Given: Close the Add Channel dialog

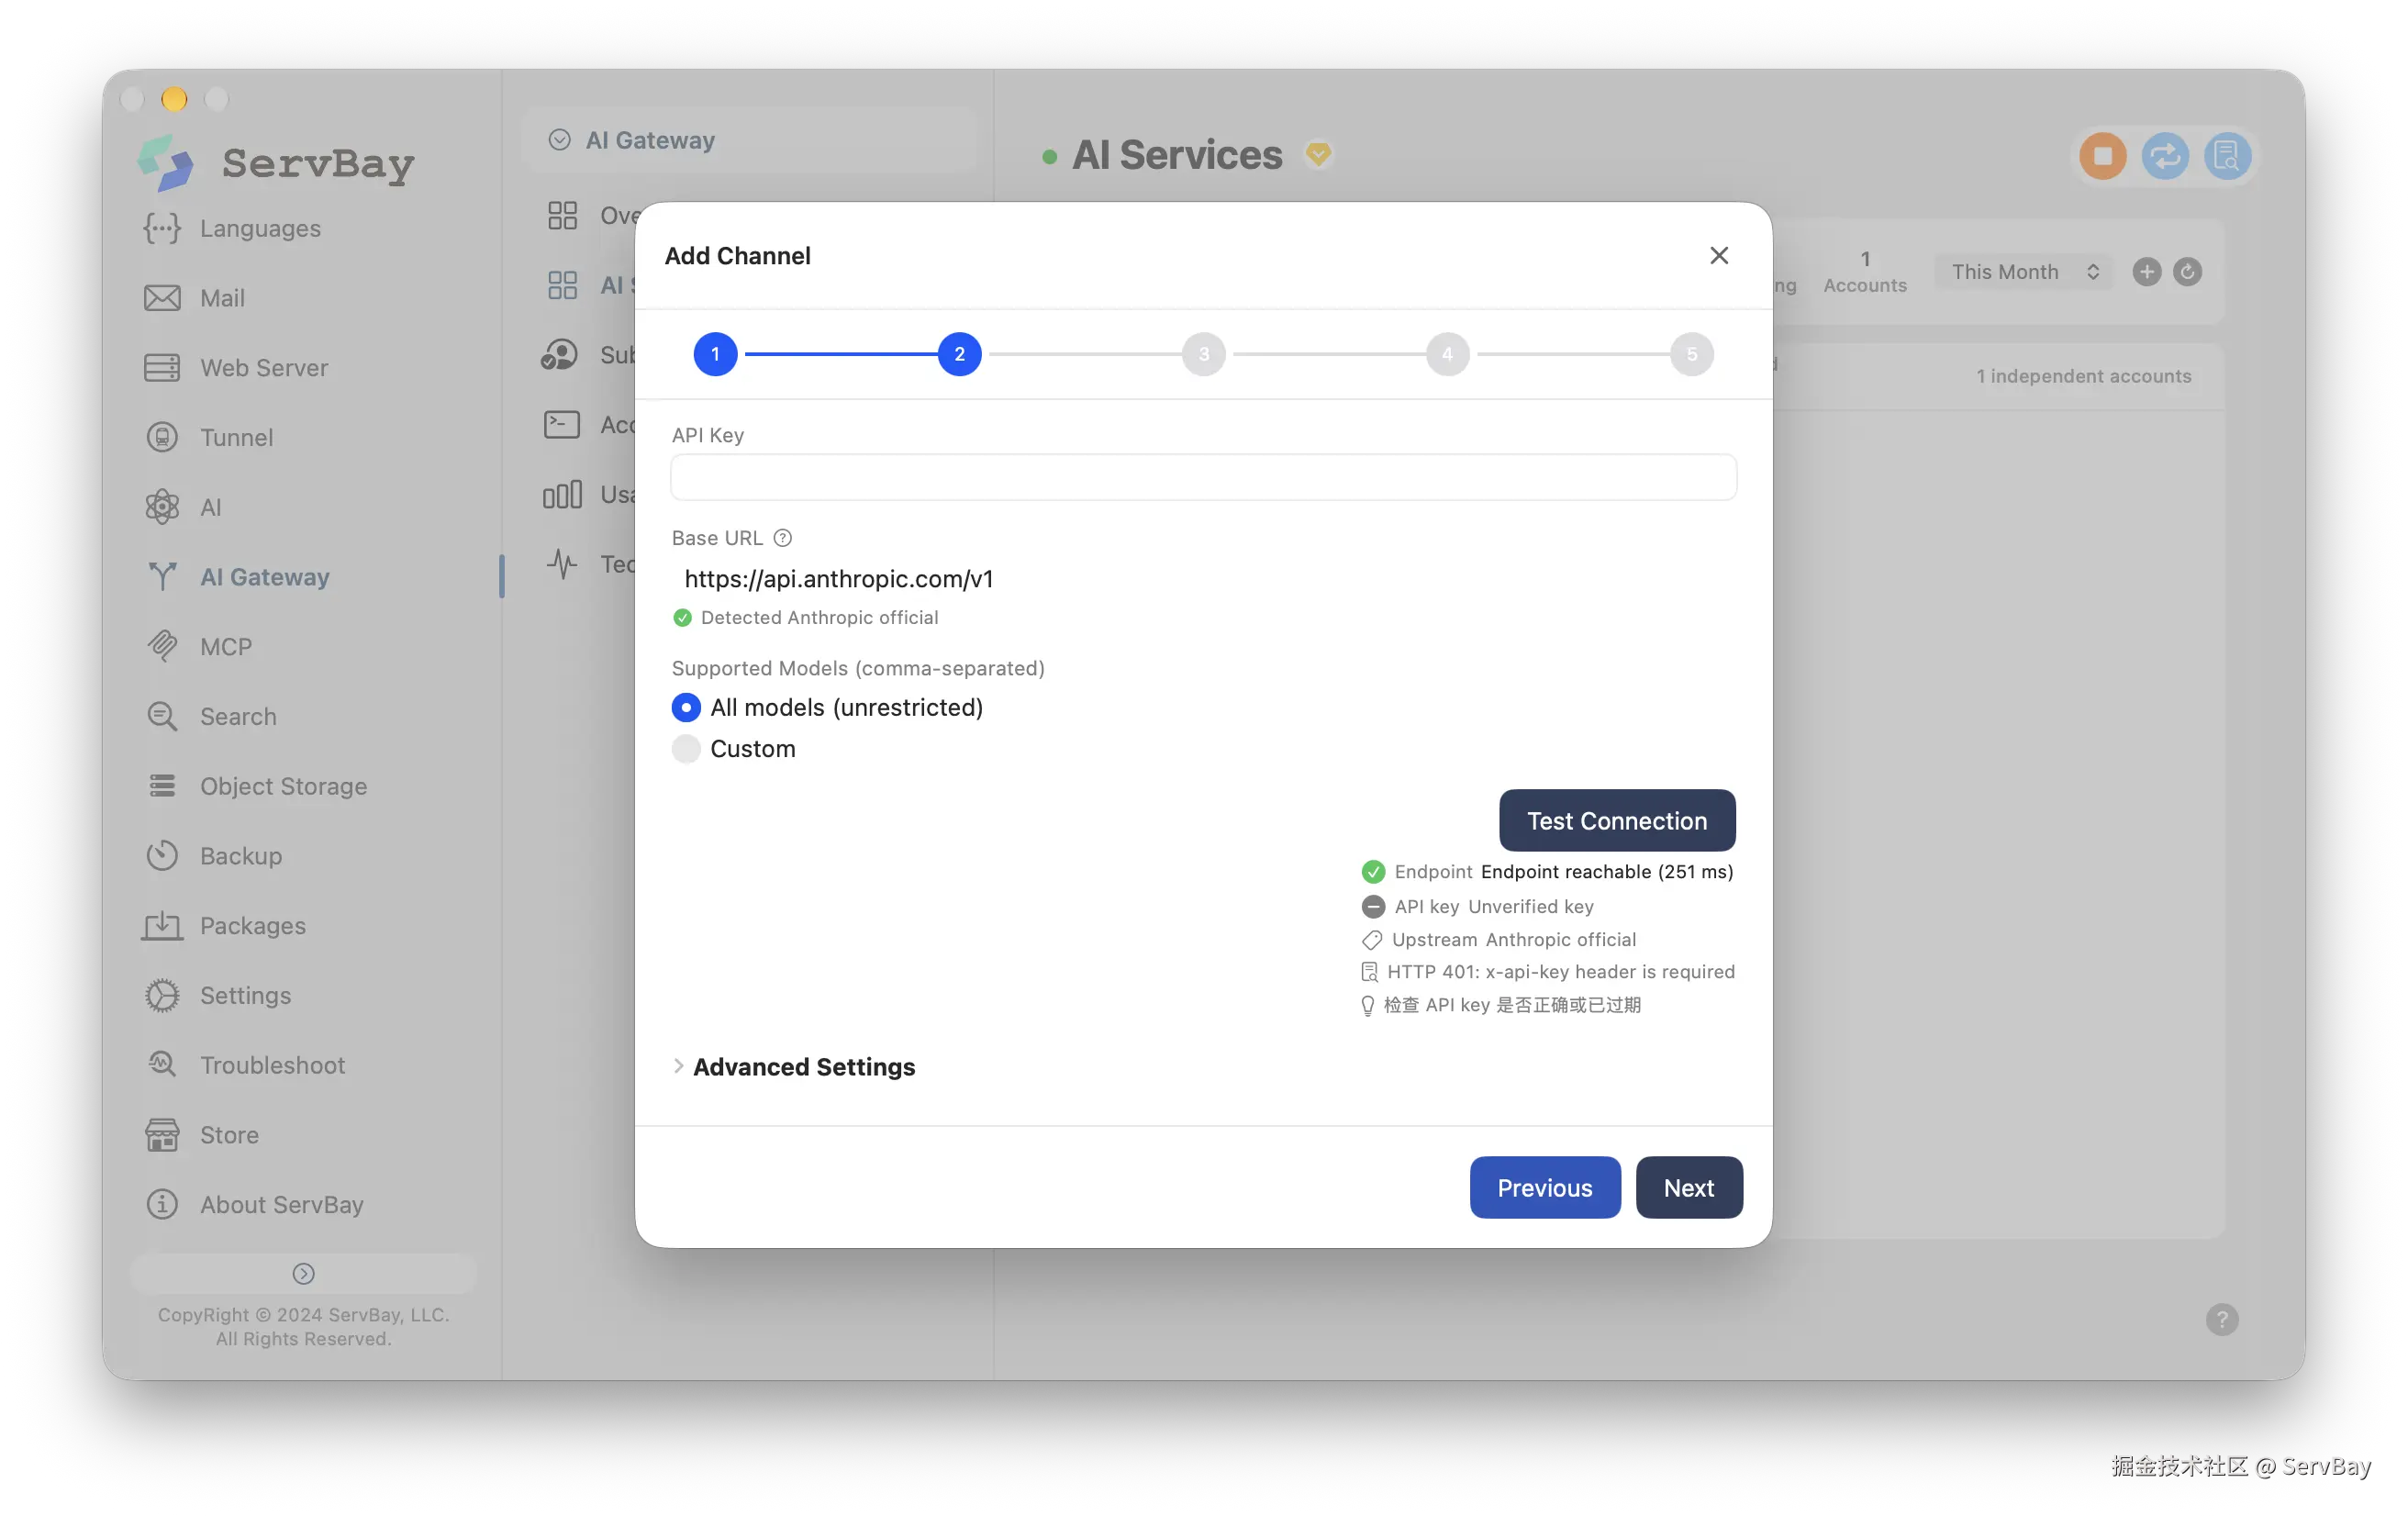Looking at the screenshot, I should tap(1718, 256).
